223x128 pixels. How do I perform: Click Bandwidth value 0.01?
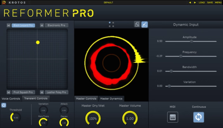pos(160,71)
